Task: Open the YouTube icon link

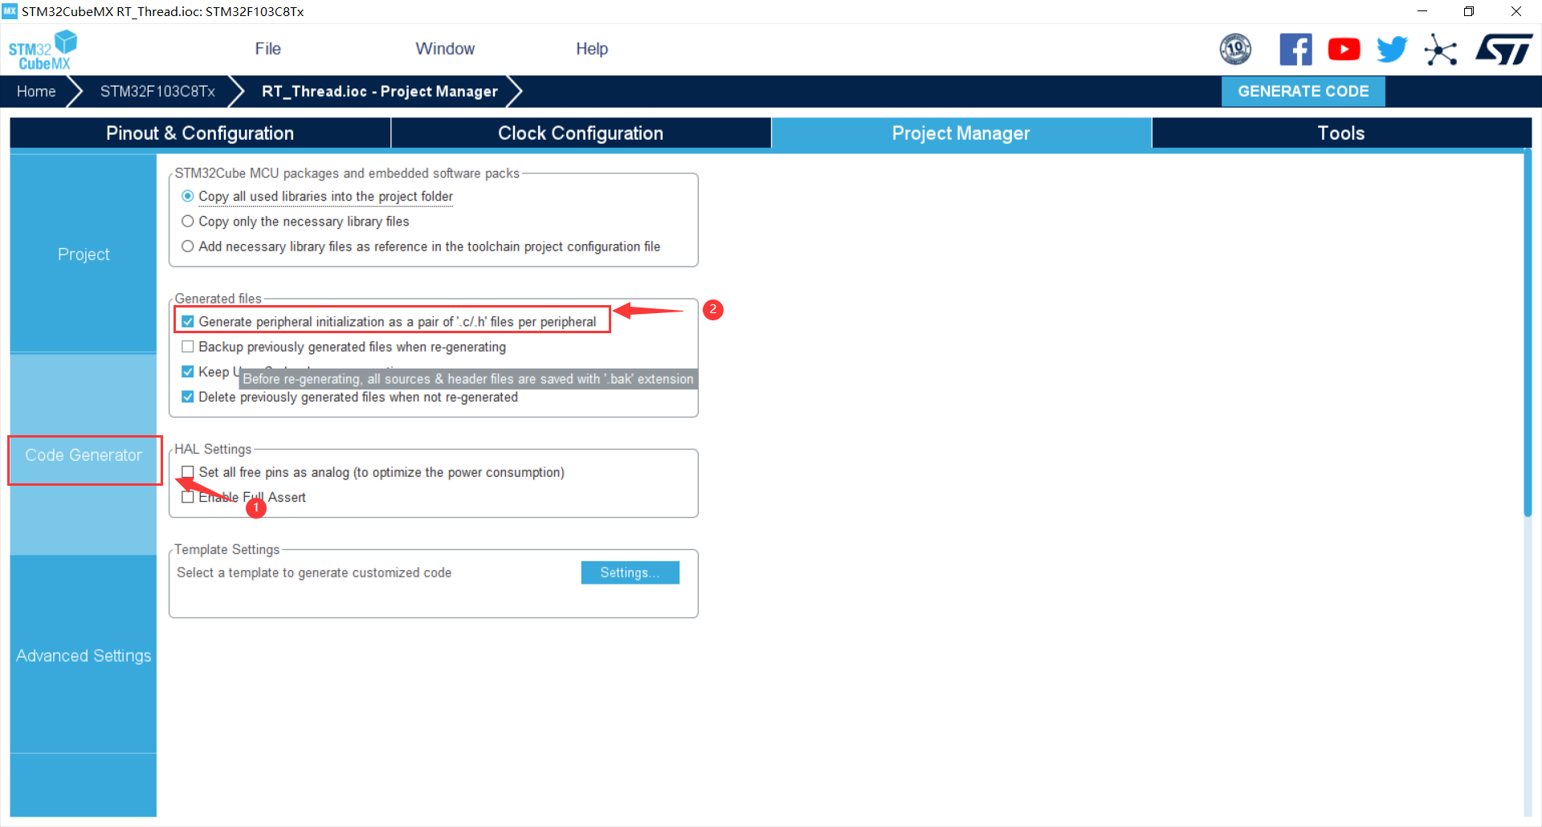Action: coord(1344,49)
